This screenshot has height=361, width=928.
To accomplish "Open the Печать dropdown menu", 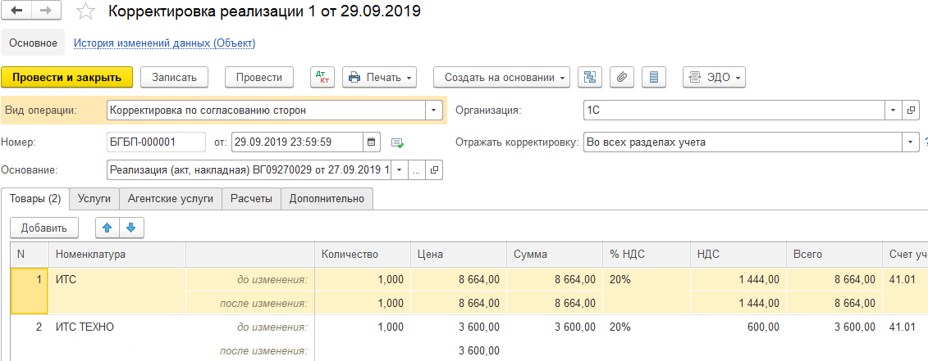I will [x=379, y=77].
